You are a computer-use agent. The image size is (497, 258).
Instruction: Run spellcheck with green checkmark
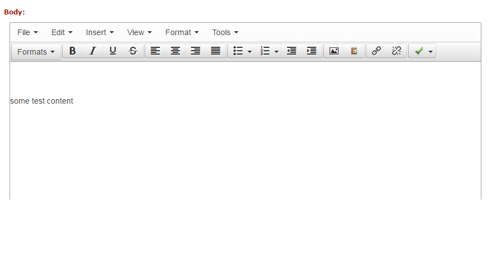419,51
